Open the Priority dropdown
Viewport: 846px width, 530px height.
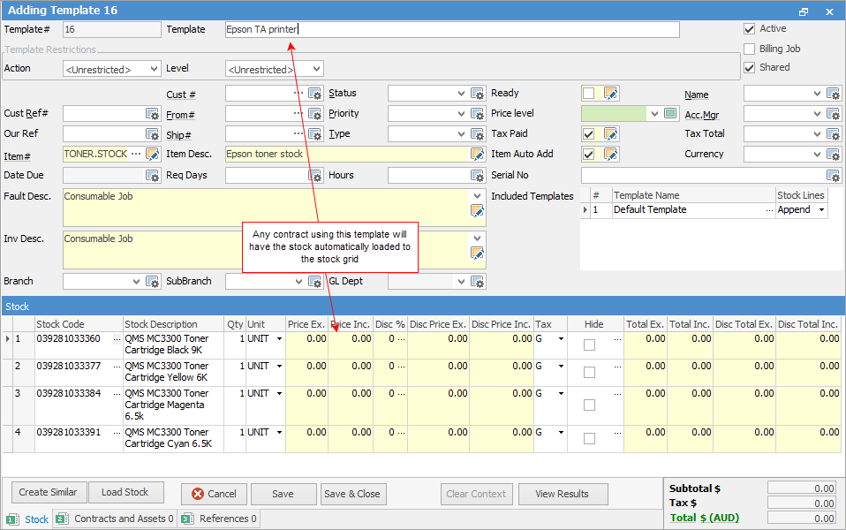(x=461, y=113)
